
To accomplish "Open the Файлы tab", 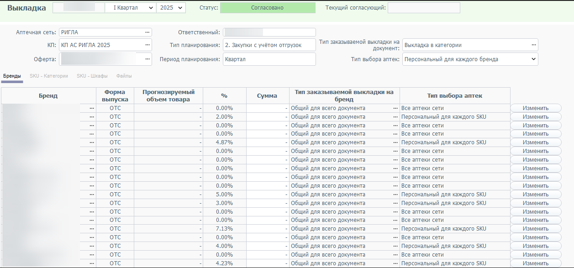I will (124, 76).
